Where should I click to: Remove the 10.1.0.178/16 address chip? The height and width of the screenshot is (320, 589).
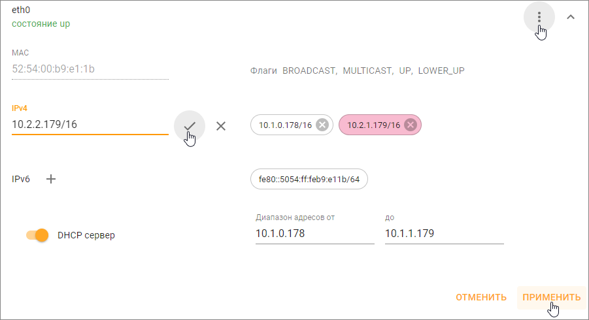[x=322, y=125]
